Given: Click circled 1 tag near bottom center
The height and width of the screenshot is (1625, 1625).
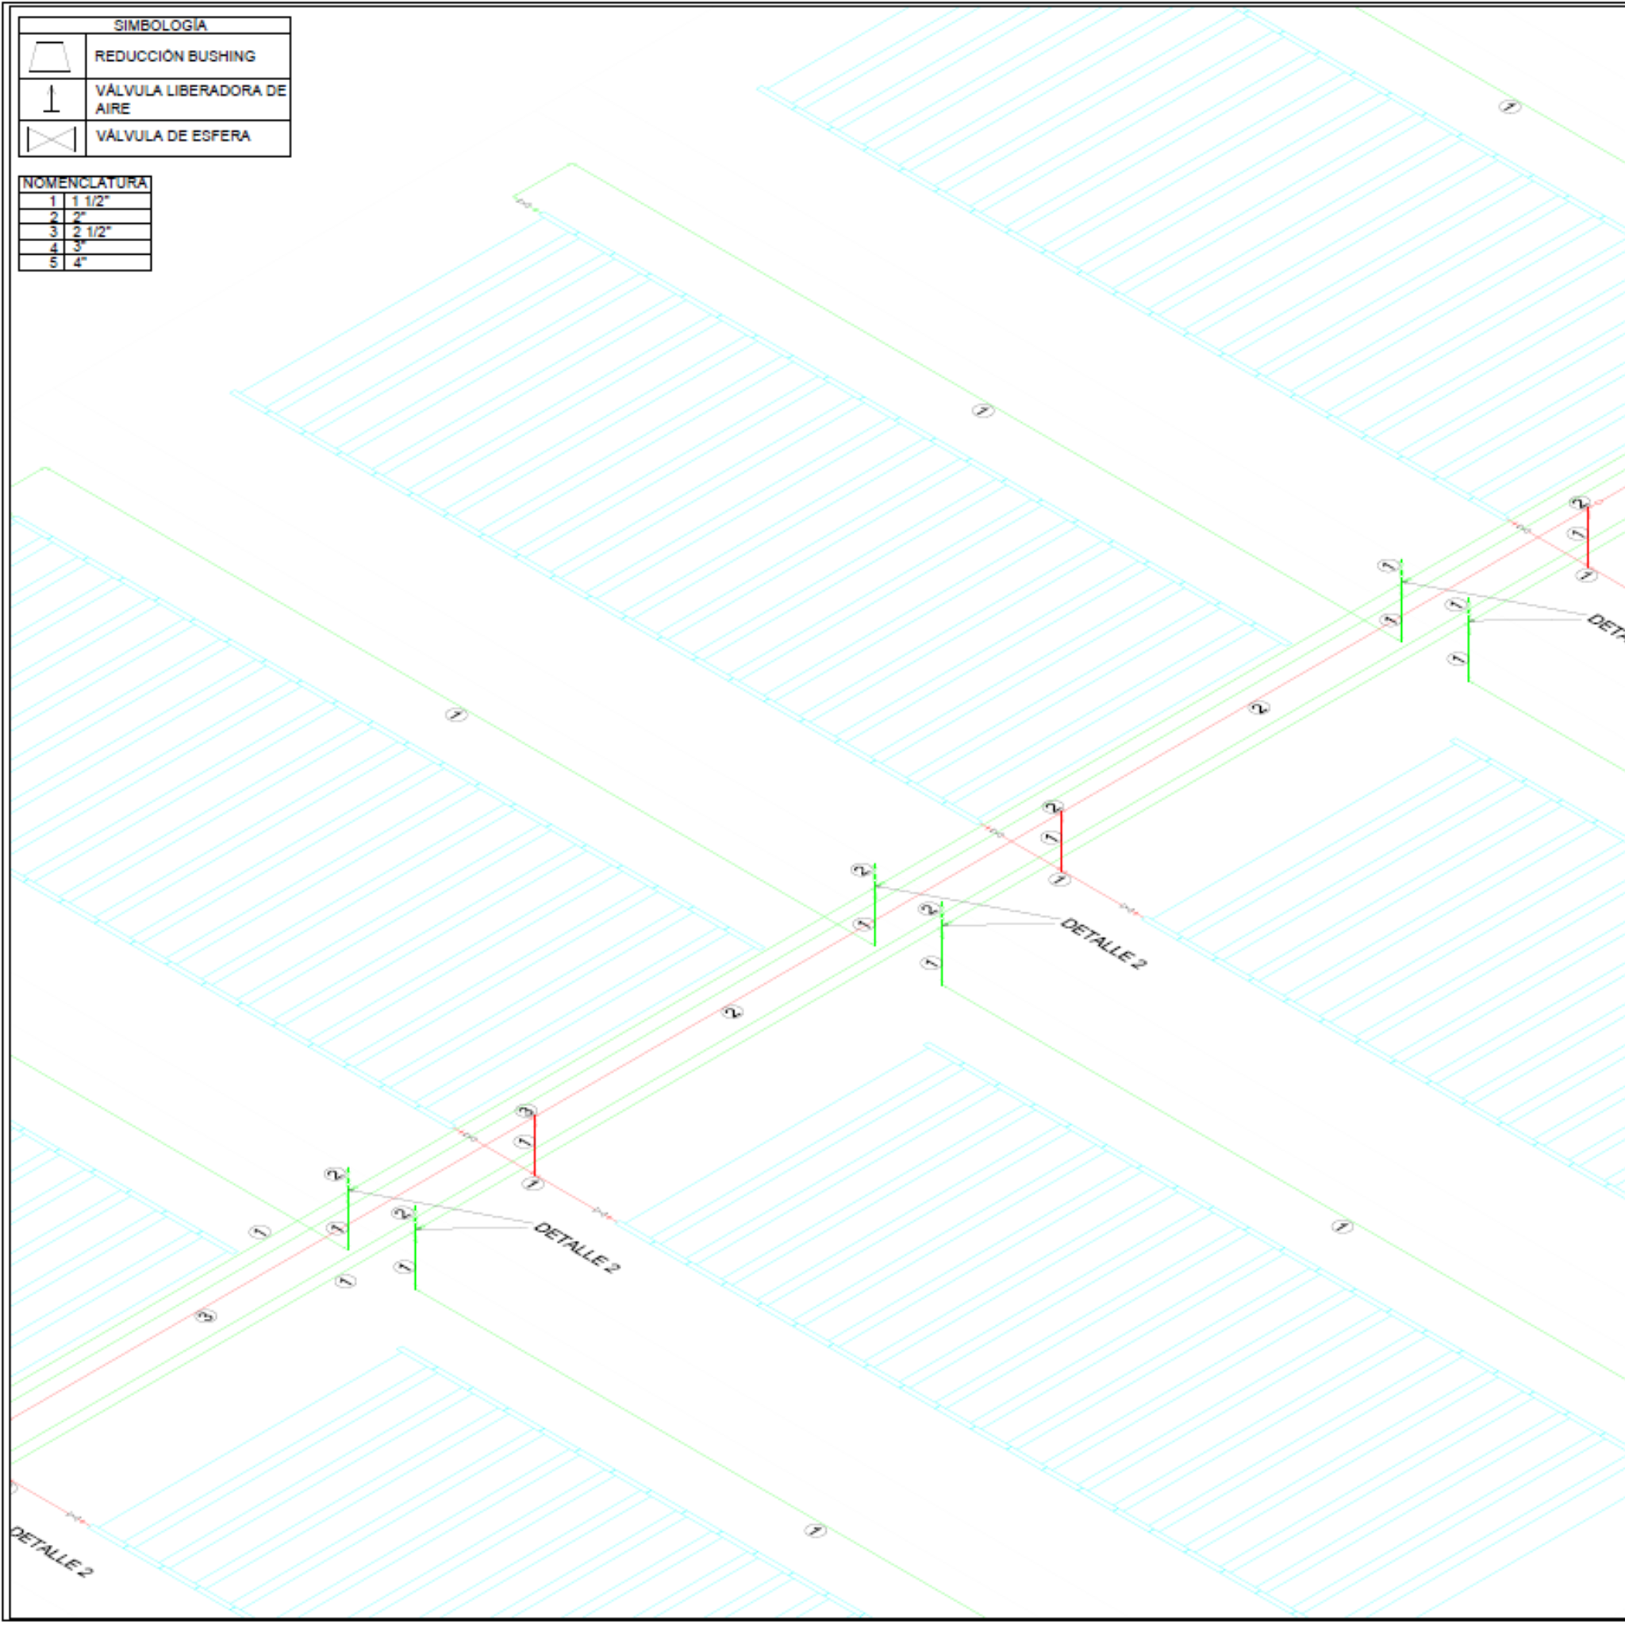Looking at the screenshot, I should pyautogui.click(x=816, y=1531).
